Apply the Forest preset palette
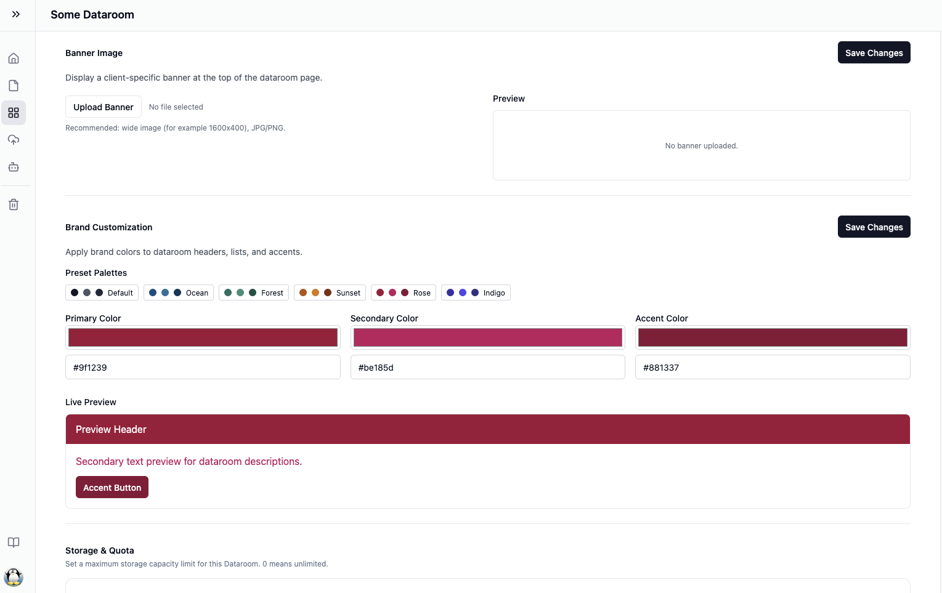The width and height of the screenshot is (942, 593). pos(254,293)
